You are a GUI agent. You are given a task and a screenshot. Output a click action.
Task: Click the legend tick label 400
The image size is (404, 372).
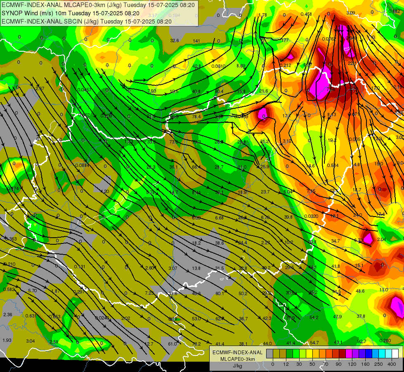coord(392,364)
